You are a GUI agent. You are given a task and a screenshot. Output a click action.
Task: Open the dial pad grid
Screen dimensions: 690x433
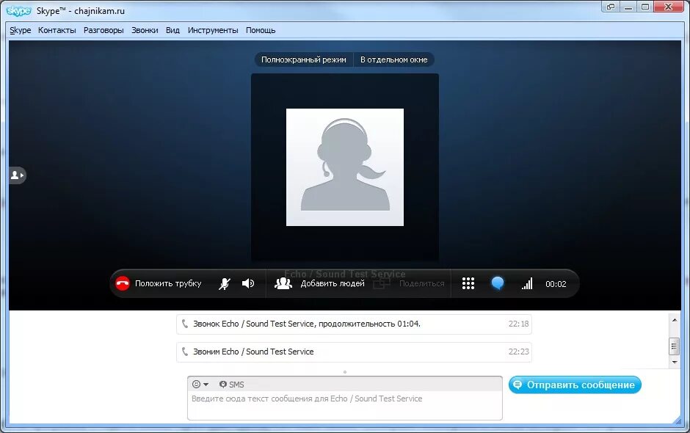(x=468, y=283)
